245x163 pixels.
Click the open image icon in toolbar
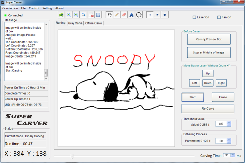pos(61,15)
